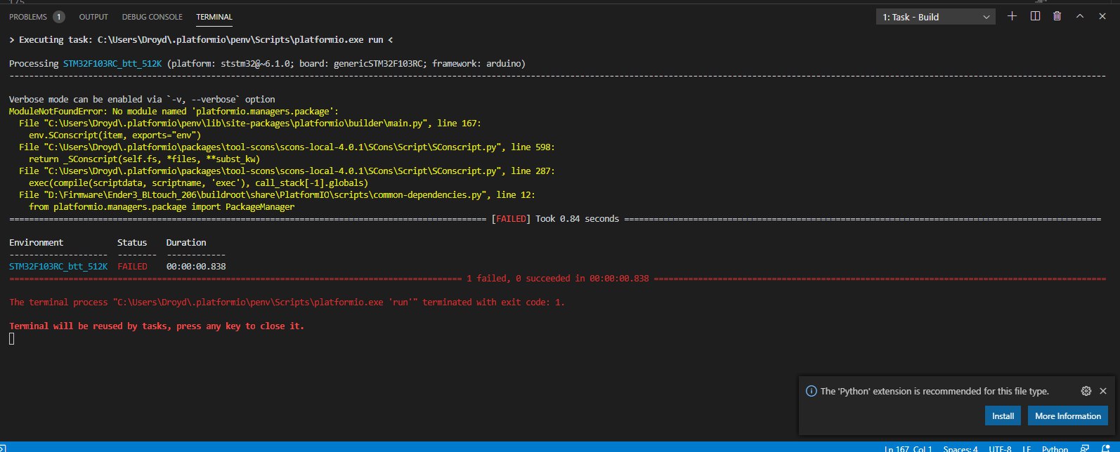Viewport: 1120px width, 452px height.
Task: Click the 00:00:00.838 duration value
Action: click(x=196, y=267)
